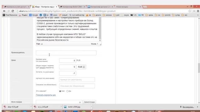Click the editor scrollbar down arrow

click(x=100, y=40)
